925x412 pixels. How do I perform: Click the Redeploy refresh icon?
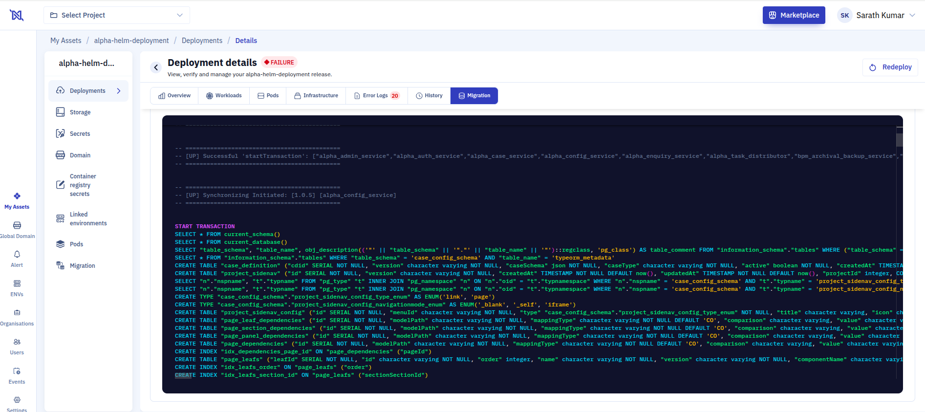[x=873, y=67]
